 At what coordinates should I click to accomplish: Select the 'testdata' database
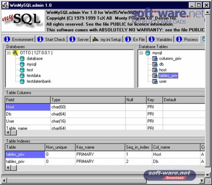click(33, 75)
